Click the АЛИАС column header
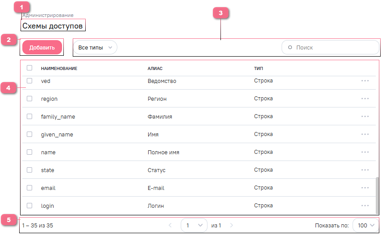 point(155,69)
